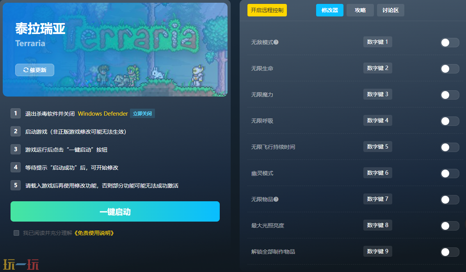Viewport: 466px width, 272px height.
Task: Check the 我已阅读并充分理解 checkbox
Action: pos(16,233)
